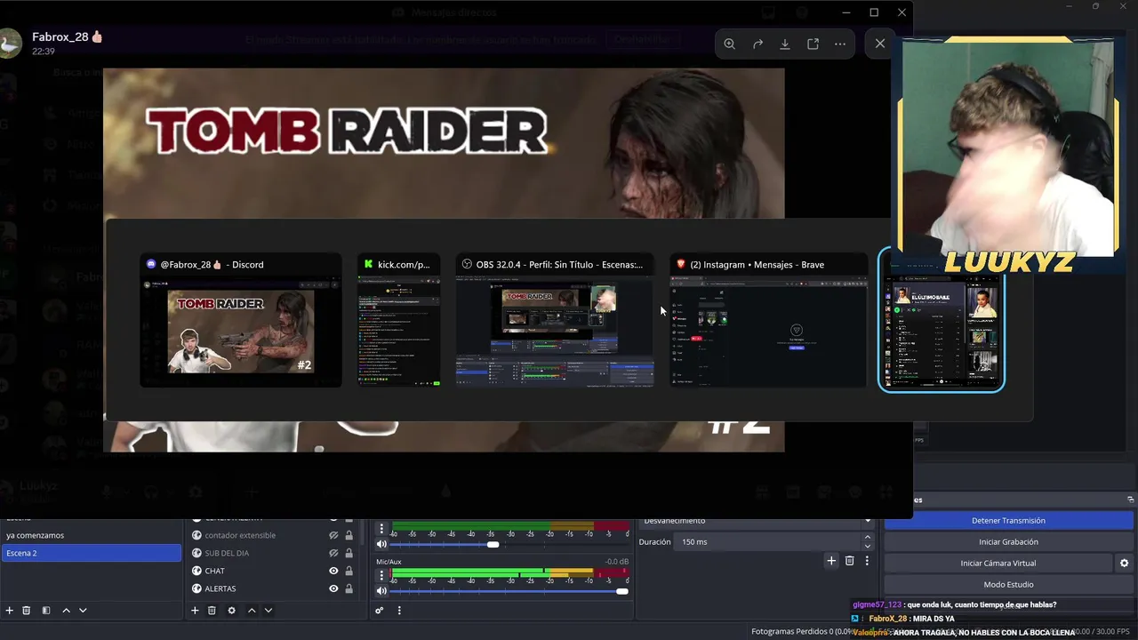Forward the image with the arrow icon

point(757,44)
